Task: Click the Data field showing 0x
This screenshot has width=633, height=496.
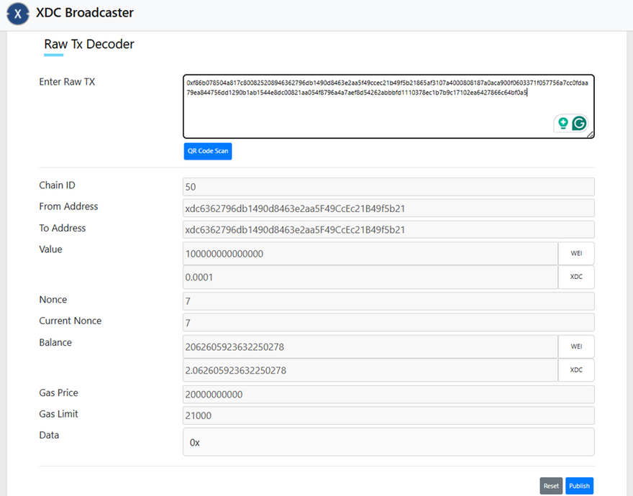Action: pos(388,442)
